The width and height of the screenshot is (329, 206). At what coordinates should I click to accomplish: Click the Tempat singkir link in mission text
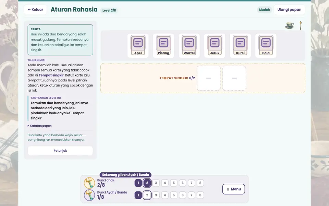coord(51,75)
